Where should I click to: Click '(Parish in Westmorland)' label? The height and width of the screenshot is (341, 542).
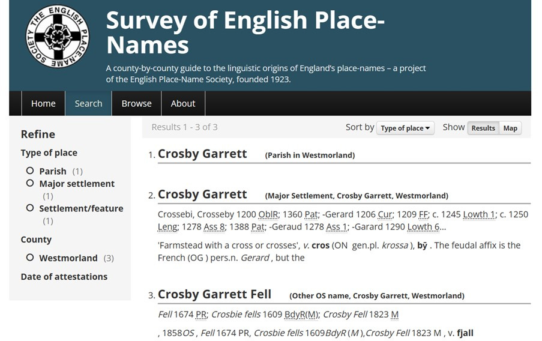310,155
